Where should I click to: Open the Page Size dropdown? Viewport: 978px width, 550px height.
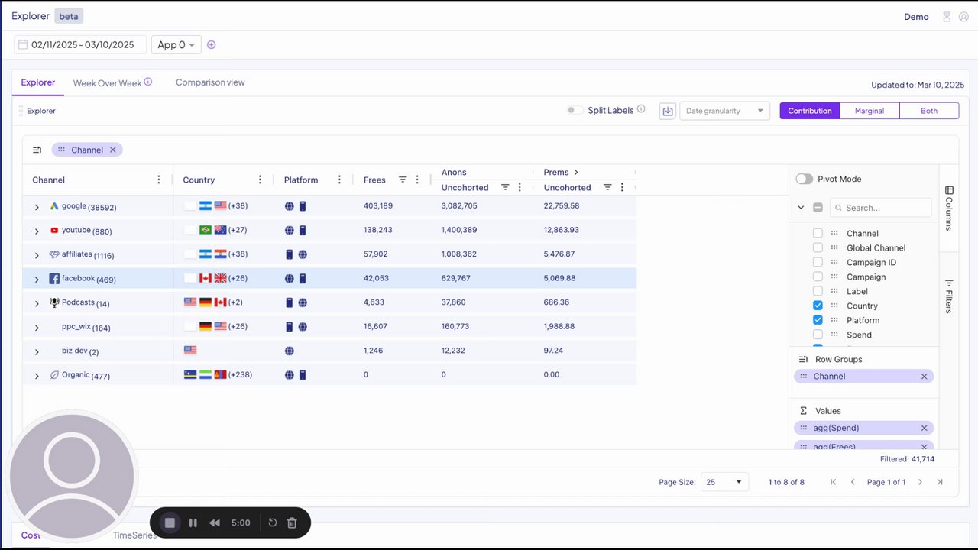click(725, 482)
